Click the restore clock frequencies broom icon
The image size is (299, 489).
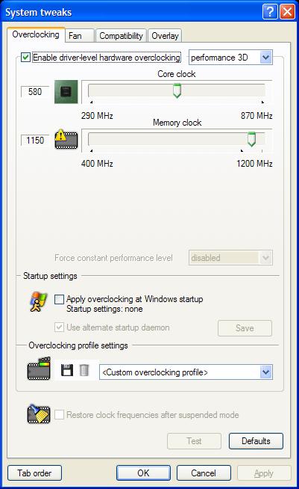pos(39,414)
